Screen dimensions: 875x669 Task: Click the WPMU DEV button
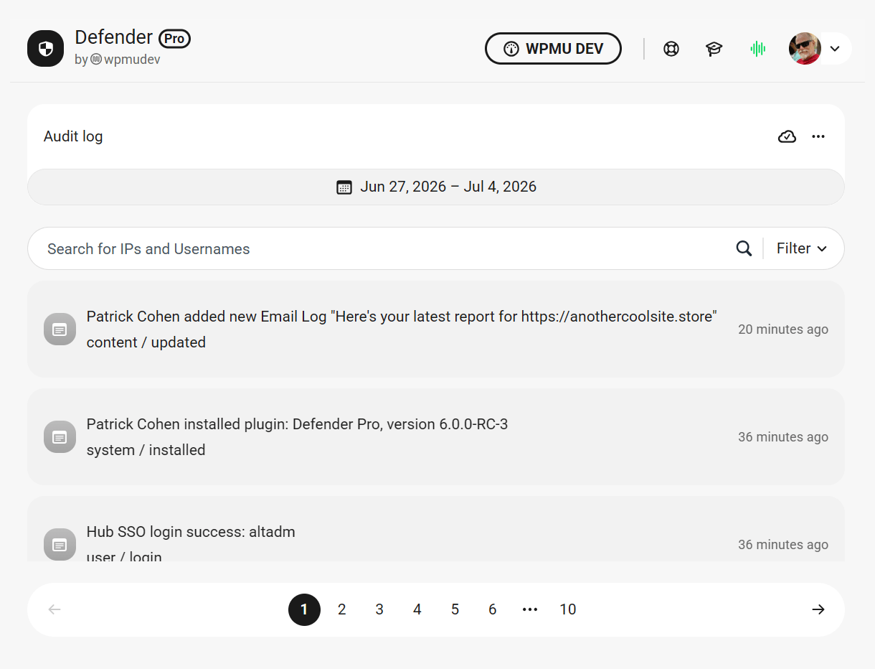(x=553, y=49)
